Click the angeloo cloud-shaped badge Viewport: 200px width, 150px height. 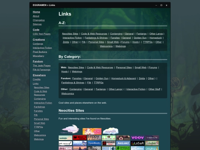coord(111,131)
